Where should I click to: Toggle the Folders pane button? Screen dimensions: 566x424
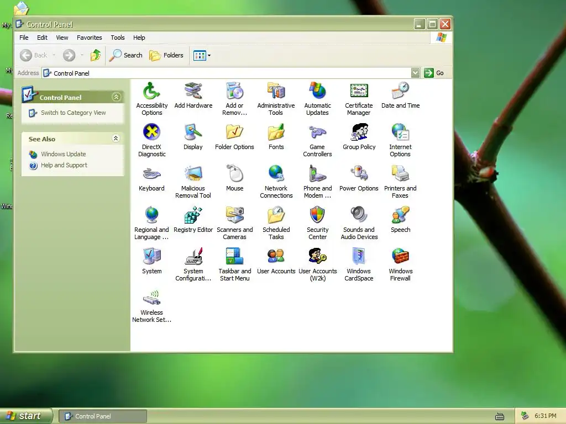coord(166,55)
